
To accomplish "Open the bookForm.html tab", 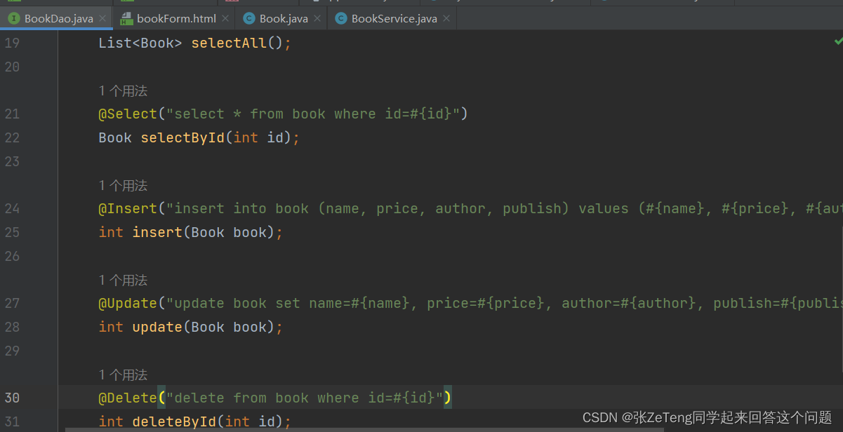I will click(x=176, y=19).
